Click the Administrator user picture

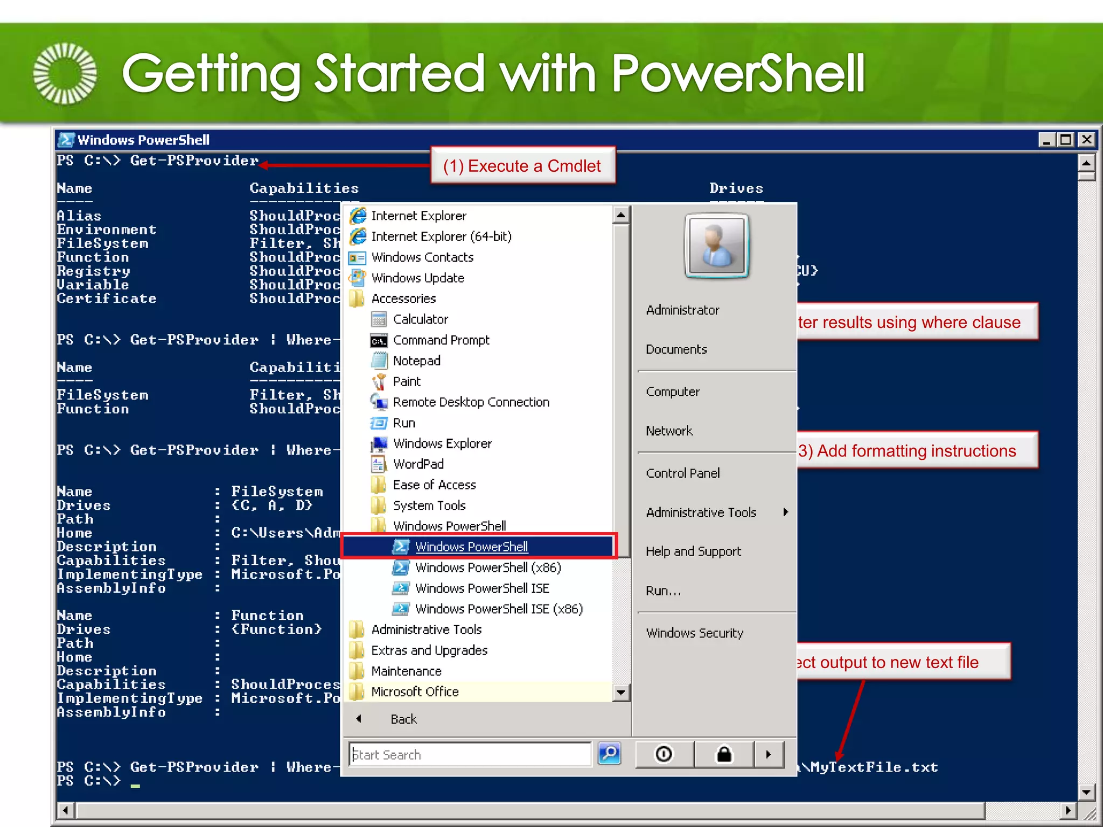point(716,246)
